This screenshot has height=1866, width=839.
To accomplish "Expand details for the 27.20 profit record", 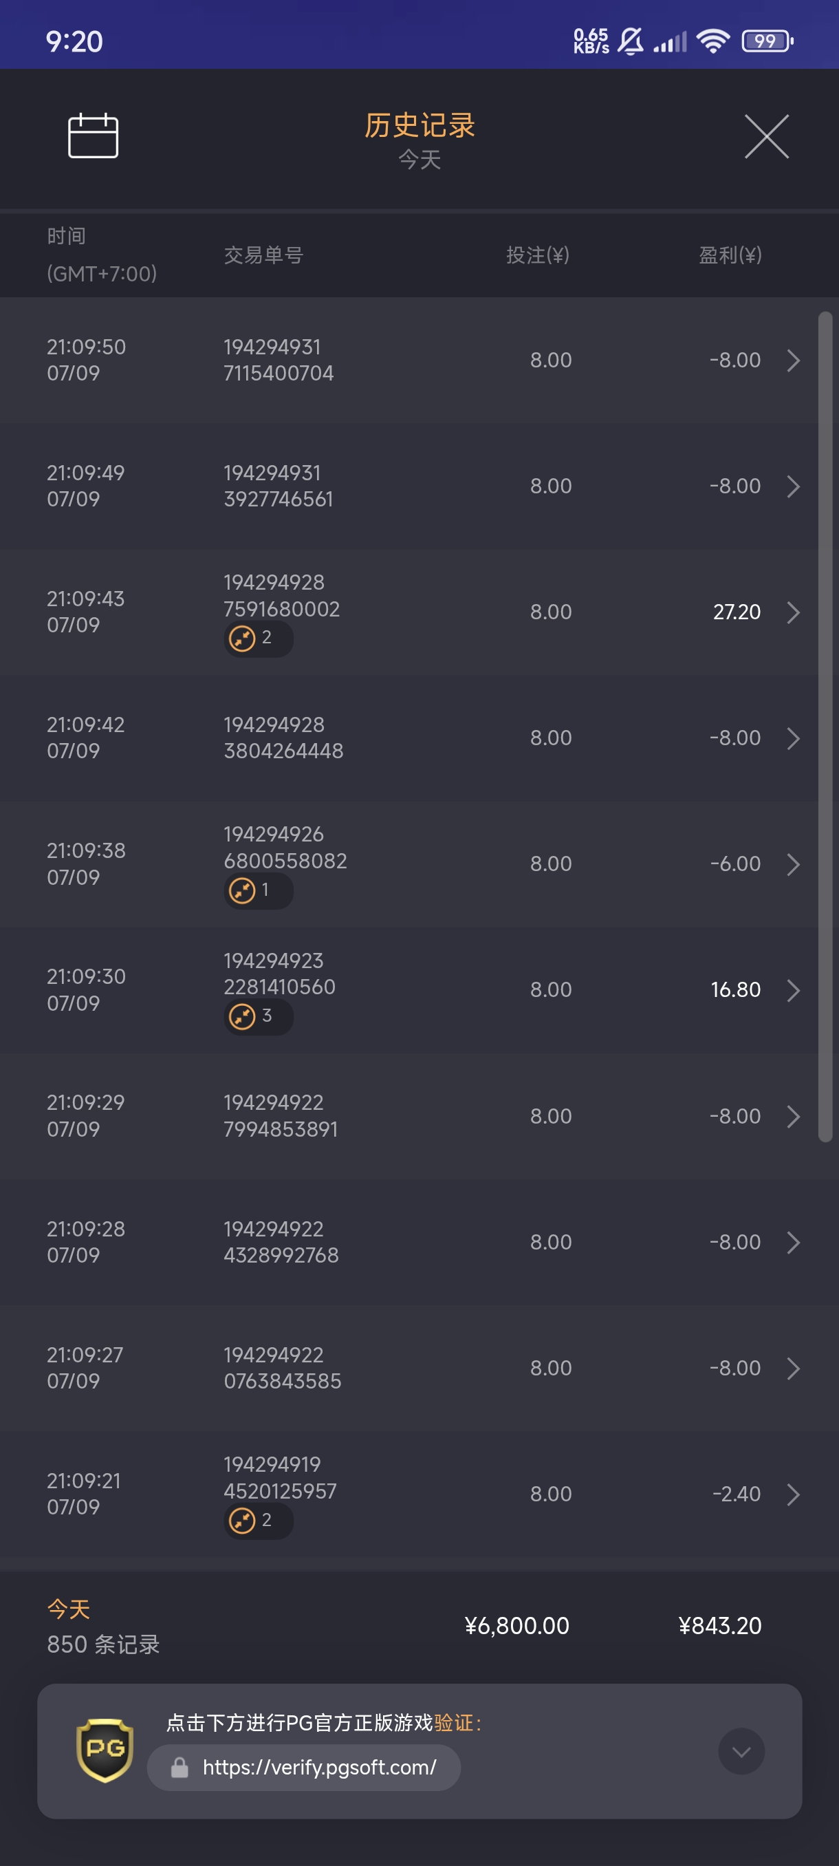I will point(793,612).
